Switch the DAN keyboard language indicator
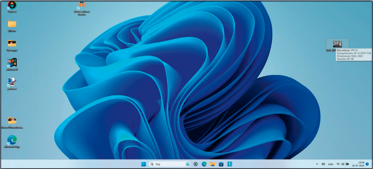This screenshot has height=169, width=373. pos(331,164)
